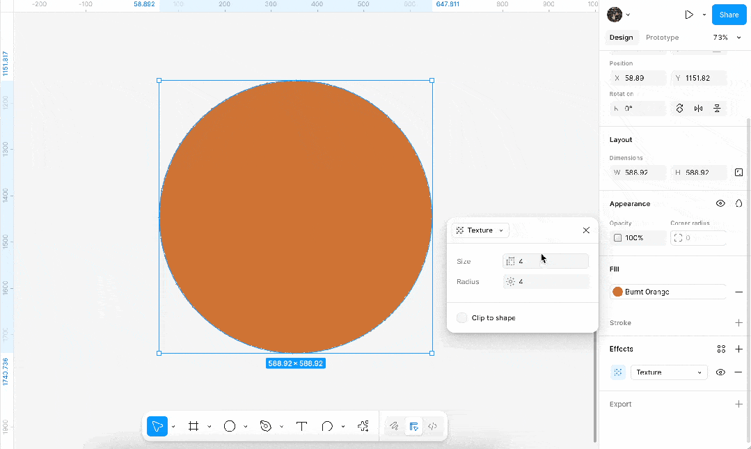Click the texture Size field
Viewport: 751px width, 449px height.
coord(546,262)
